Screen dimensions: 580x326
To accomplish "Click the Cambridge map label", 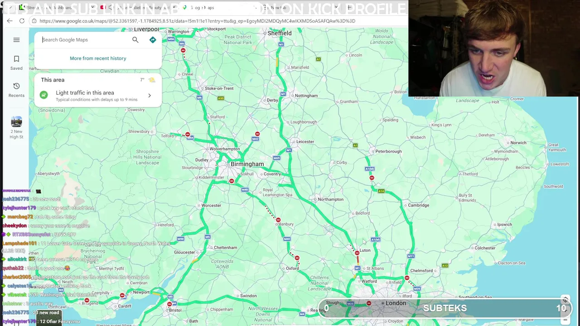I will (418, 205).
